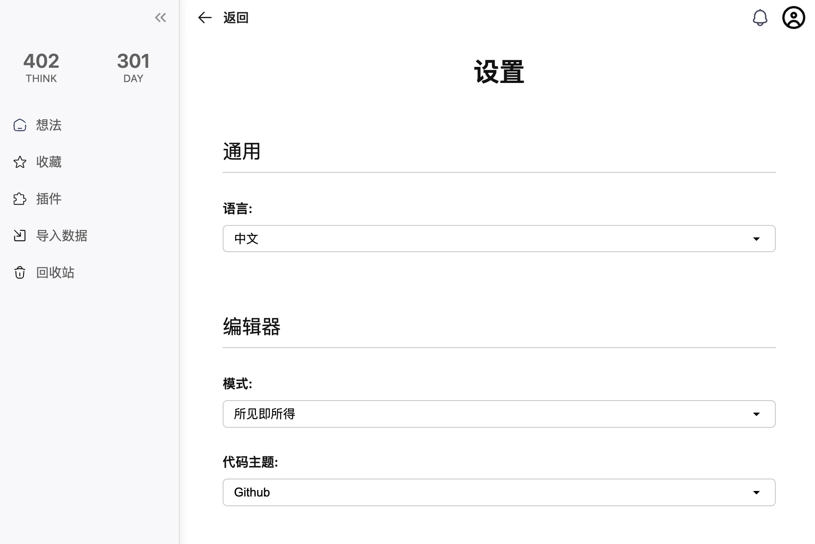Click the 想法 thoughts icon

click(x=20, y=125)
